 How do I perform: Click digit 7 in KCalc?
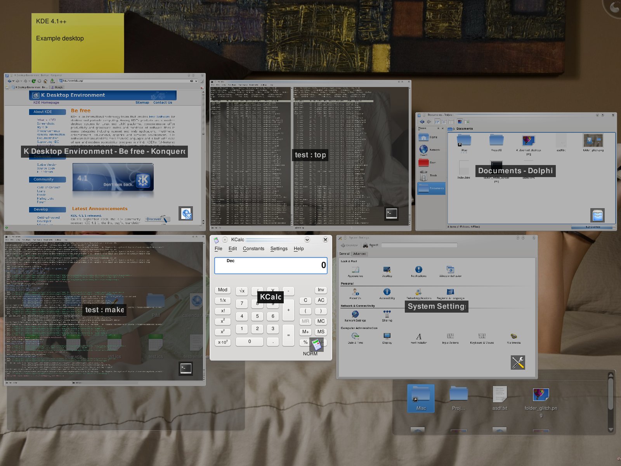pos(242,303)
